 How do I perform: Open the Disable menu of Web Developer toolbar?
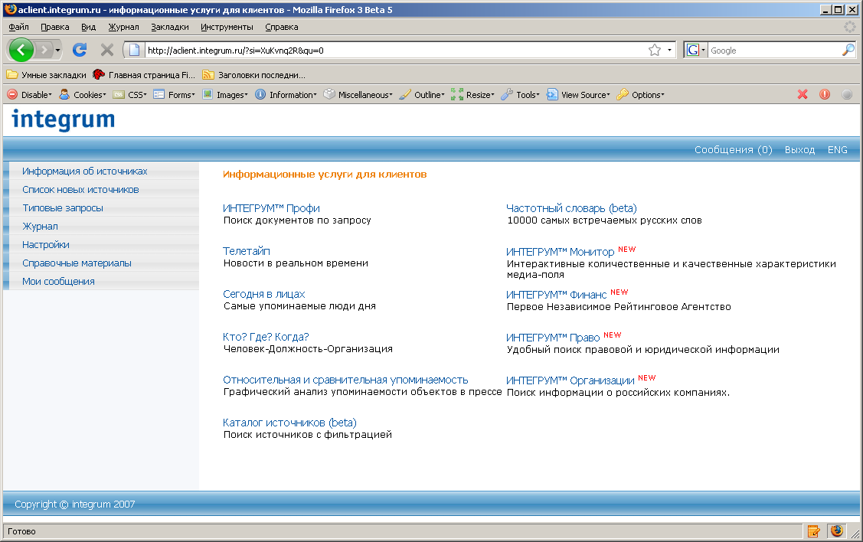29,95
